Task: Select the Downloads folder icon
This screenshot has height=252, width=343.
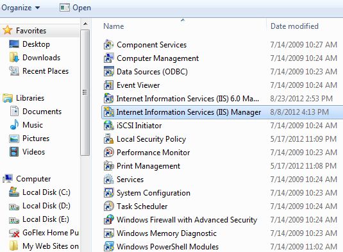Action: pos(14,57)
